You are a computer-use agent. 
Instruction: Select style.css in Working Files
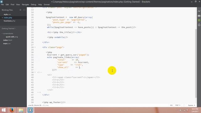(7, 14)
